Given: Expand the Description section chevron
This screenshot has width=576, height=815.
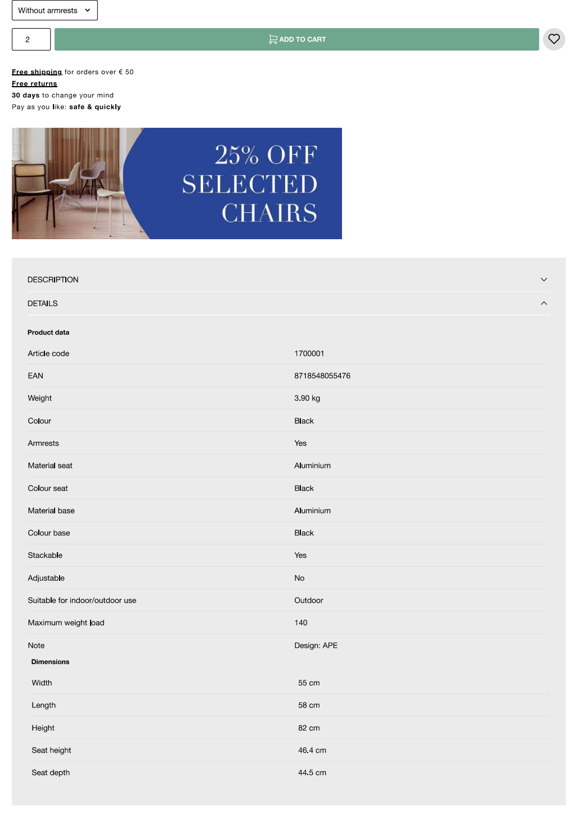Looking at the screenshot, I should click(543, 280).
